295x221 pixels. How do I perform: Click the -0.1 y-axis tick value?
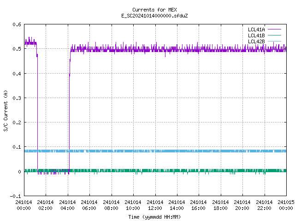[15, 196]
